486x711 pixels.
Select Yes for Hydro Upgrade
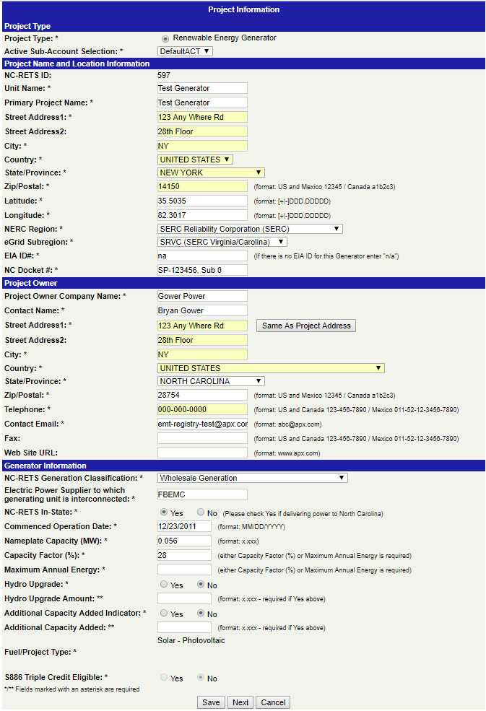(x=164, y=584)
